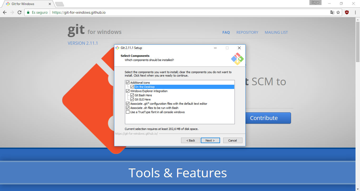Click the green secure padlock icon

click(x=28, y=12)
